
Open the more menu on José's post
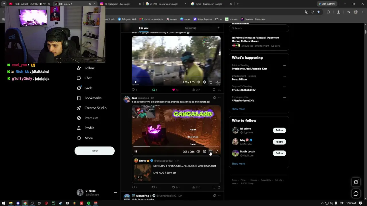(219, 98)
